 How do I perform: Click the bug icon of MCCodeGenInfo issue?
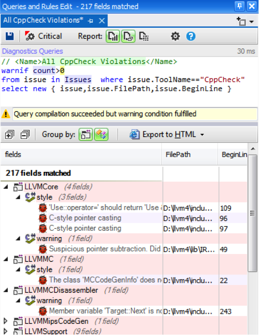43,280
